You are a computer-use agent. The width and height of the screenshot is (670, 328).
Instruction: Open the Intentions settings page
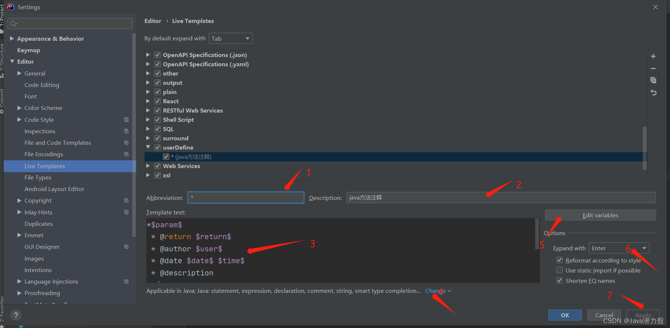pyautogui.click(x=38, y=270)
